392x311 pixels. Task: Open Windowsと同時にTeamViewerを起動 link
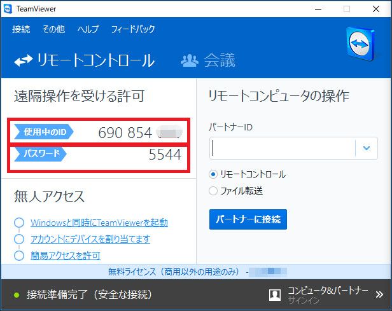click(x=99, y=223)
